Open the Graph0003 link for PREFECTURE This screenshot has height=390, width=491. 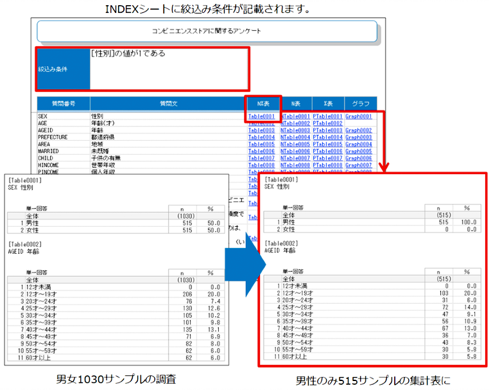pos(359,137)
